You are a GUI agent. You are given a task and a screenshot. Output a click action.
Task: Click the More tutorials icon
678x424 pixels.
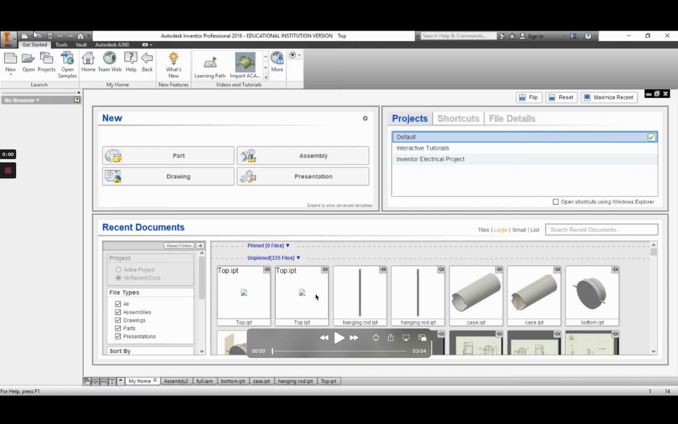coord(277,58)
